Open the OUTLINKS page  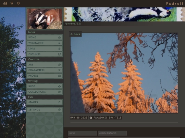(x=45, y=54)
